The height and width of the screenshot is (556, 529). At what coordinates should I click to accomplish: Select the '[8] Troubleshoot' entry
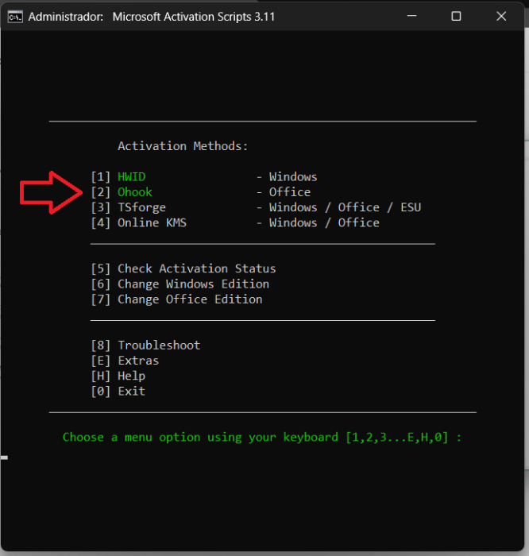tap(145, 346)
